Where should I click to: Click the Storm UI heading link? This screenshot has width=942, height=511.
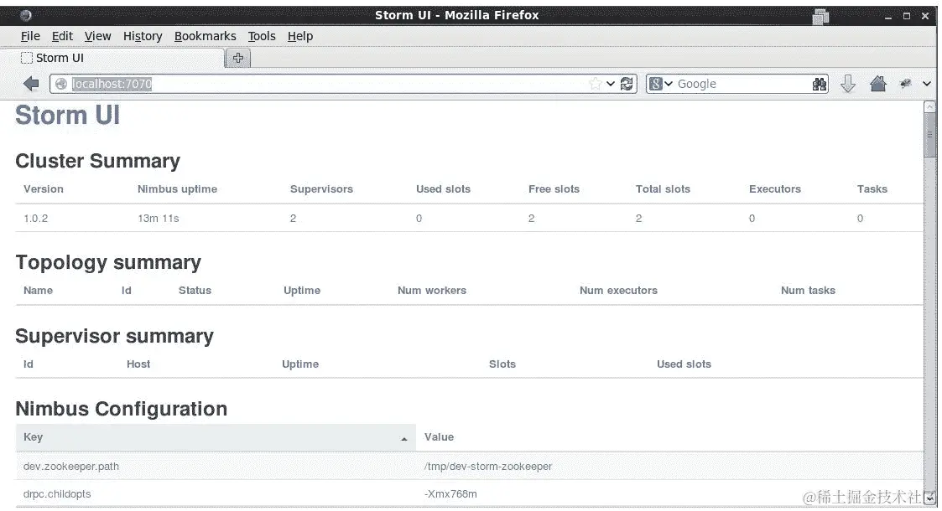(67, 115)
